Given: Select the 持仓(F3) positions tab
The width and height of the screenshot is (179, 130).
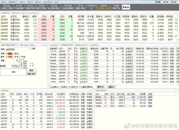Looking at the screenshot, I should click(5, 91).
